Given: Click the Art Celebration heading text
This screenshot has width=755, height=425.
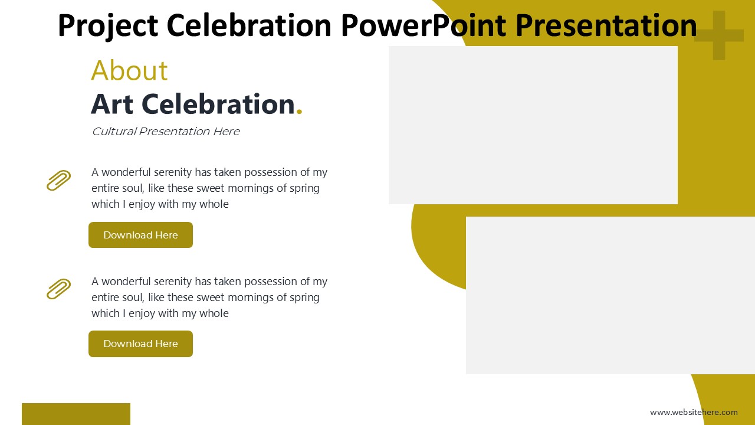Looking at the screenshot, I should 192,104.
